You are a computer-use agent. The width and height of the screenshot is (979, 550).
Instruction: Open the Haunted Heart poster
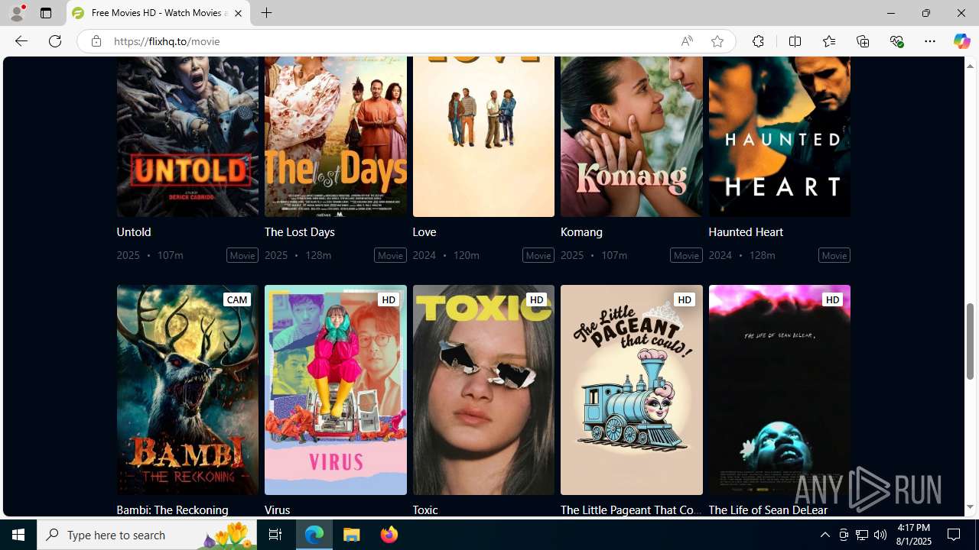(779, 137)
